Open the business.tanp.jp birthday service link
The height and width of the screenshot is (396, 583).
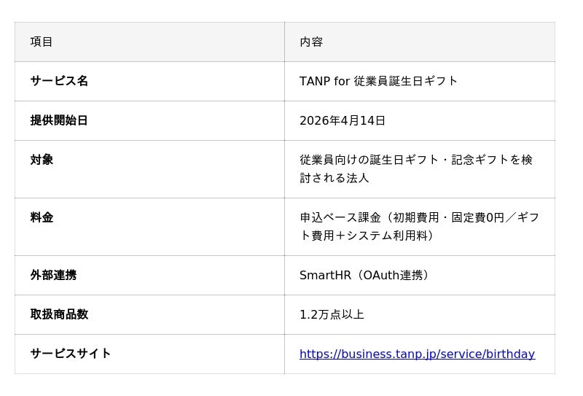click(417, 354)
